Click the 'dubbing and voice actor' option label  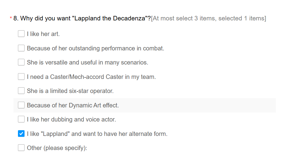[84, 119]
